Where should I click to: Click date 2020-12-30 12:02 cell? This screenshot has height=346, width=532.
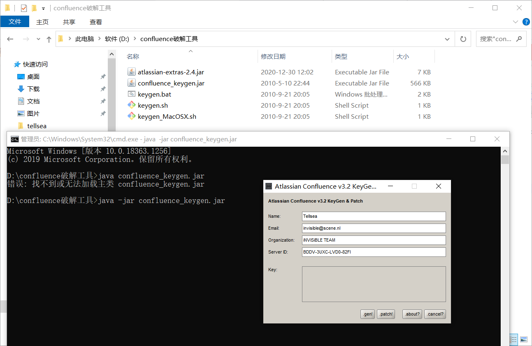pyautogui.click(x=287, y=72)
